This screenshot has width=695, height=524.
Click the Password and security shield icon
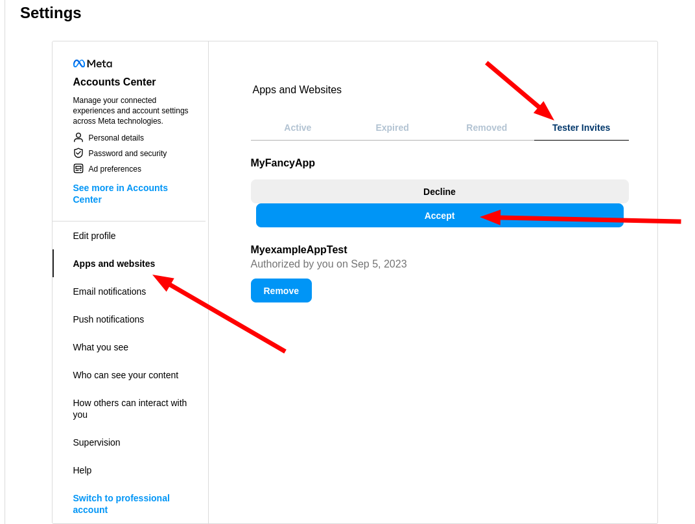click(x=78, y=153)
